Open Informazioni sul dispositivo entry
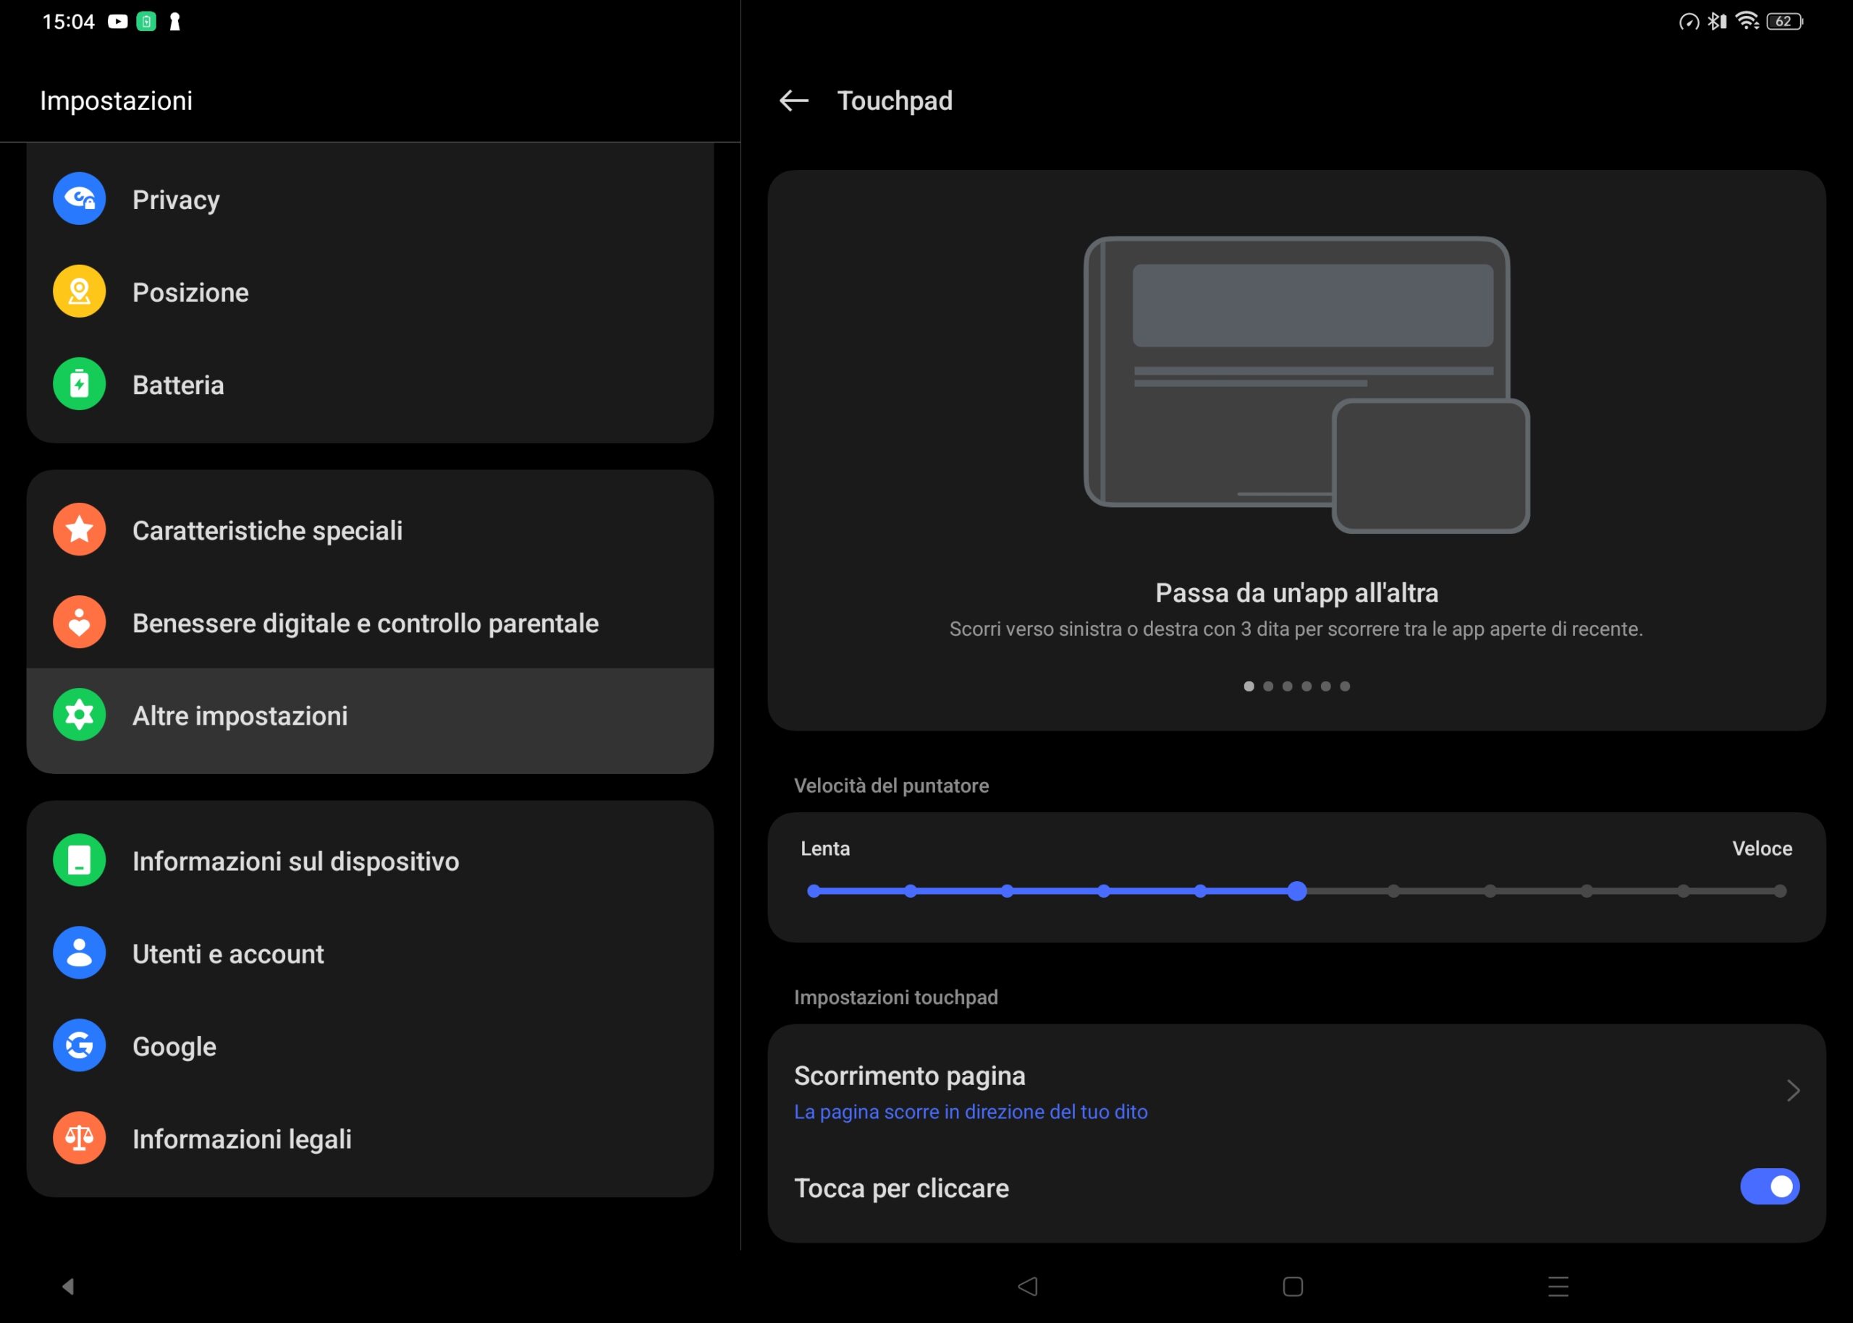The height and width of the screenshot is (1323, 1853). click(x=295, y=861)
